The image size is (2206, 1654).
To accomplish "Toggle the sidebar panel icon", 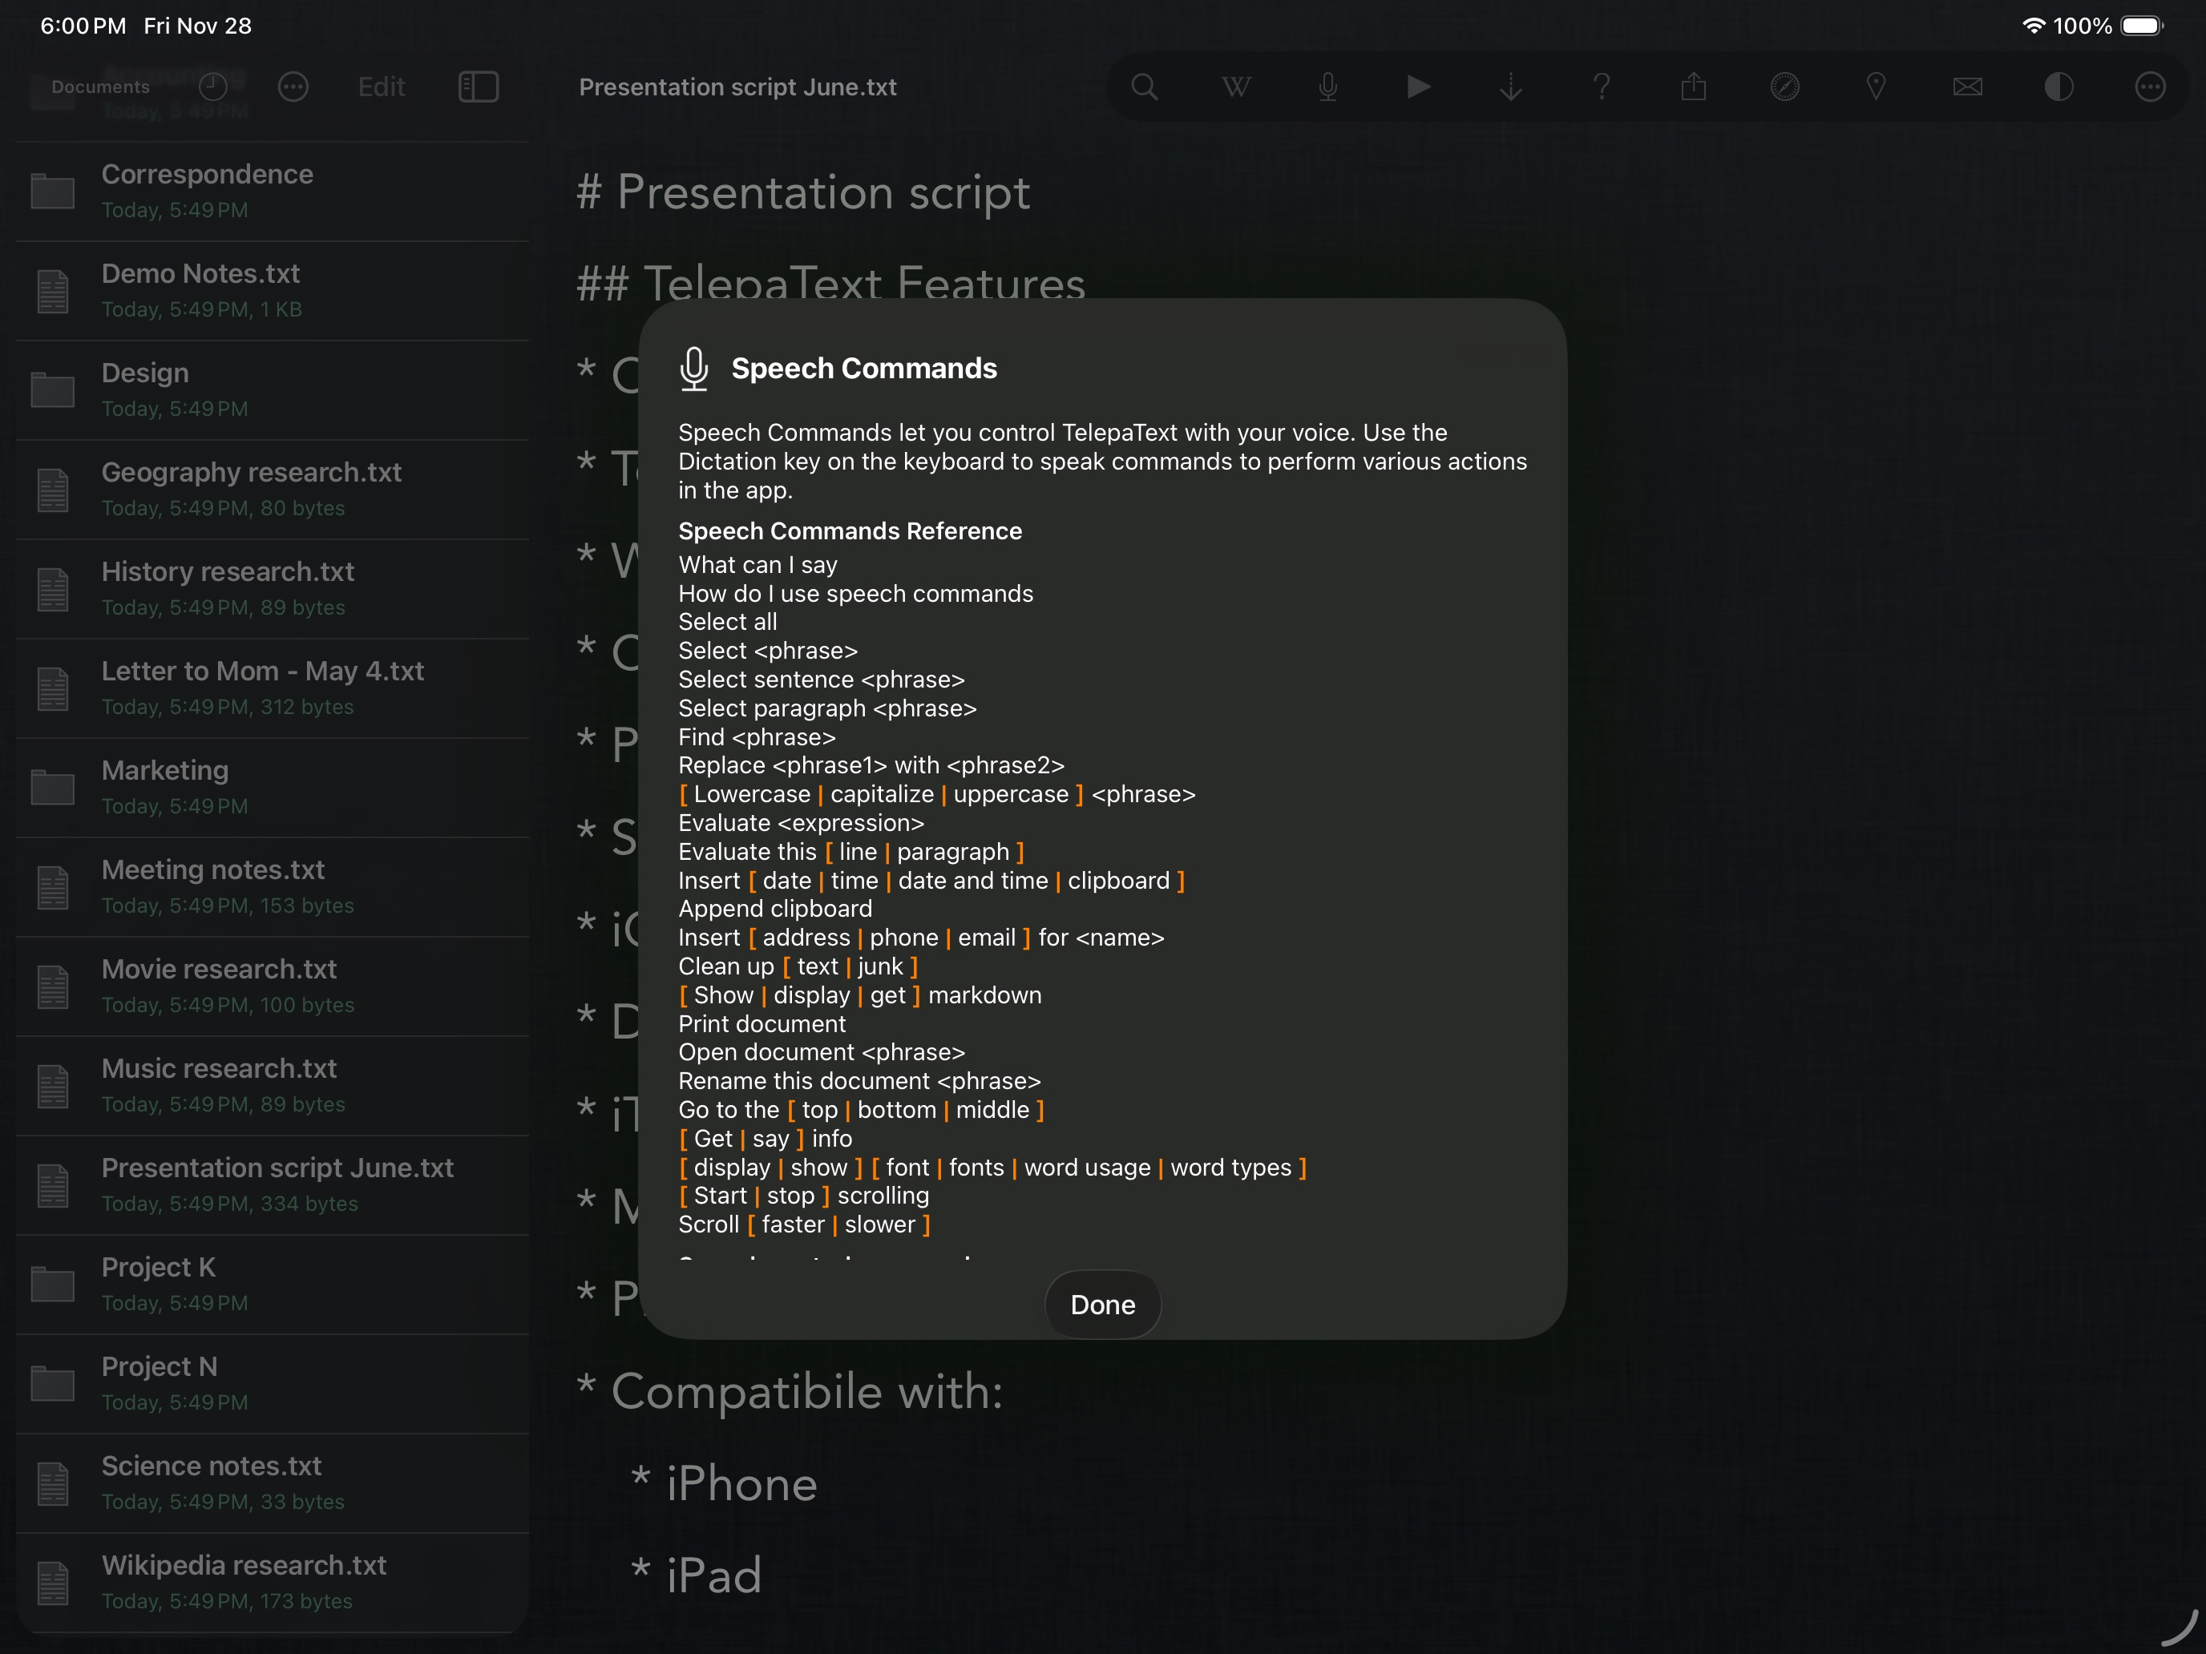I will click(x=479, y=87).
